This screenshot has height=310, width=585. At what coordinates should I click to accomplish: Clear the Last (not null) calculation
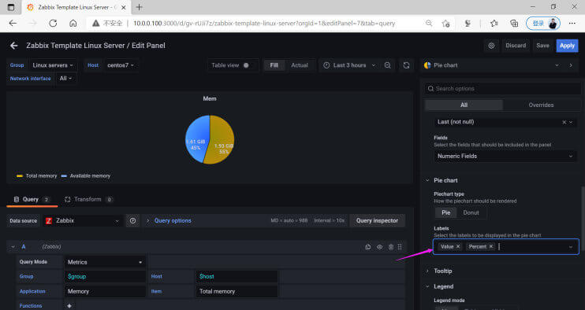click(x=564, y=122)
